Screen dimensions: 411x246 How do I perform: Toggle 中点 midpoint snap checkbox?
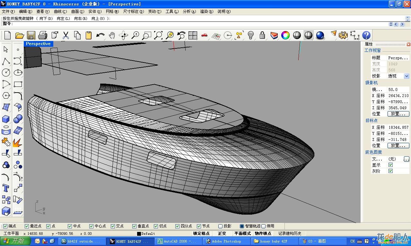click(70, 226)
